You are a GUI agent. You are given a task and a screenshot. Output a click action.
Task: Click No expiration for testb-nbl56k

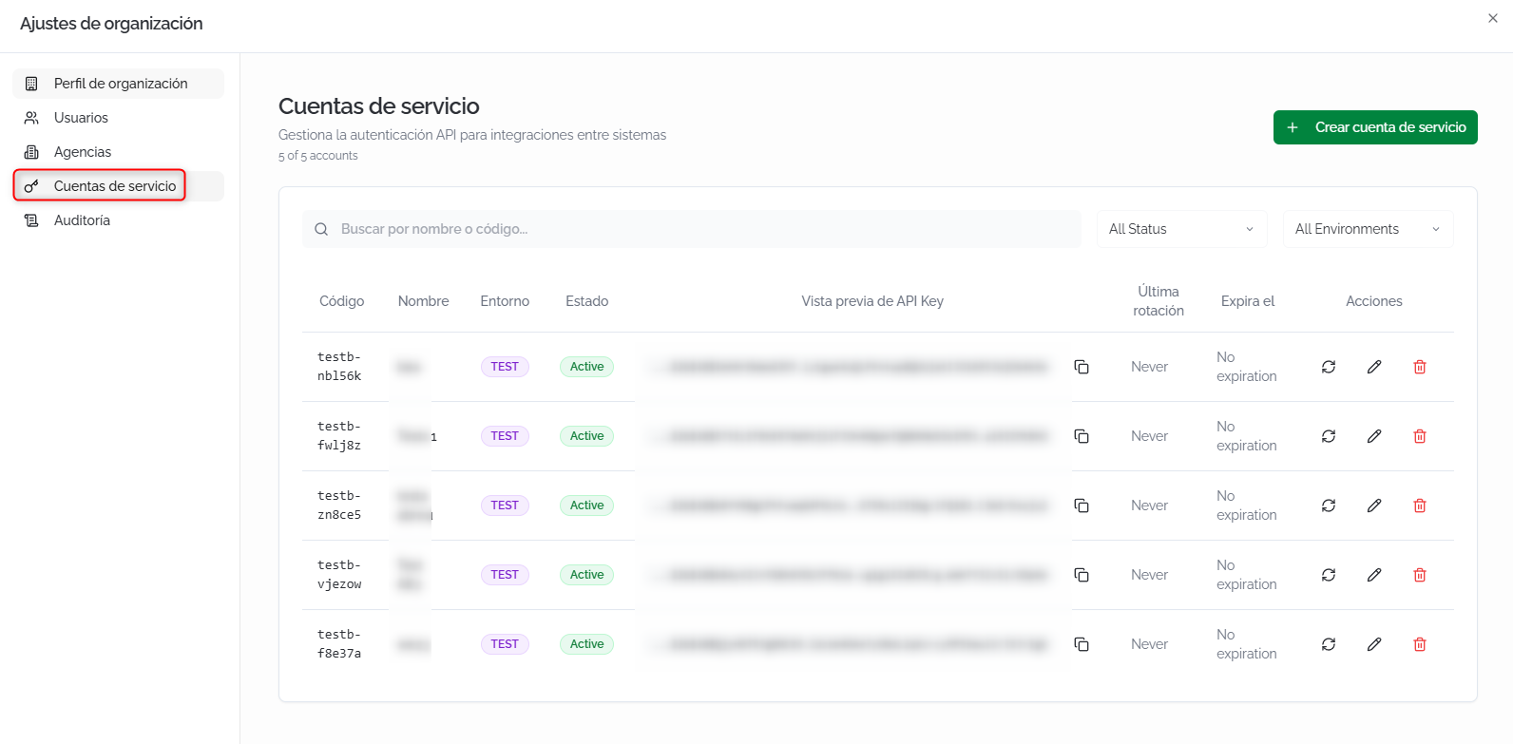tap(1247, 367)
